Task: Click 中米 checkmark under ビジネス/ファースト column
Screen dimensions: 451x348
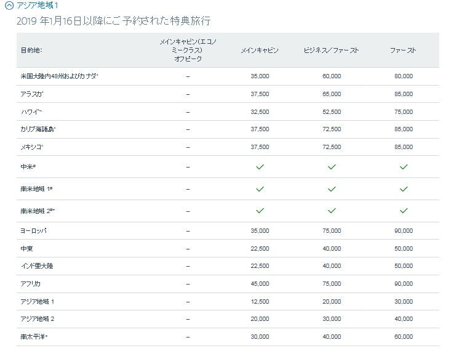Action: coord(332,167)
